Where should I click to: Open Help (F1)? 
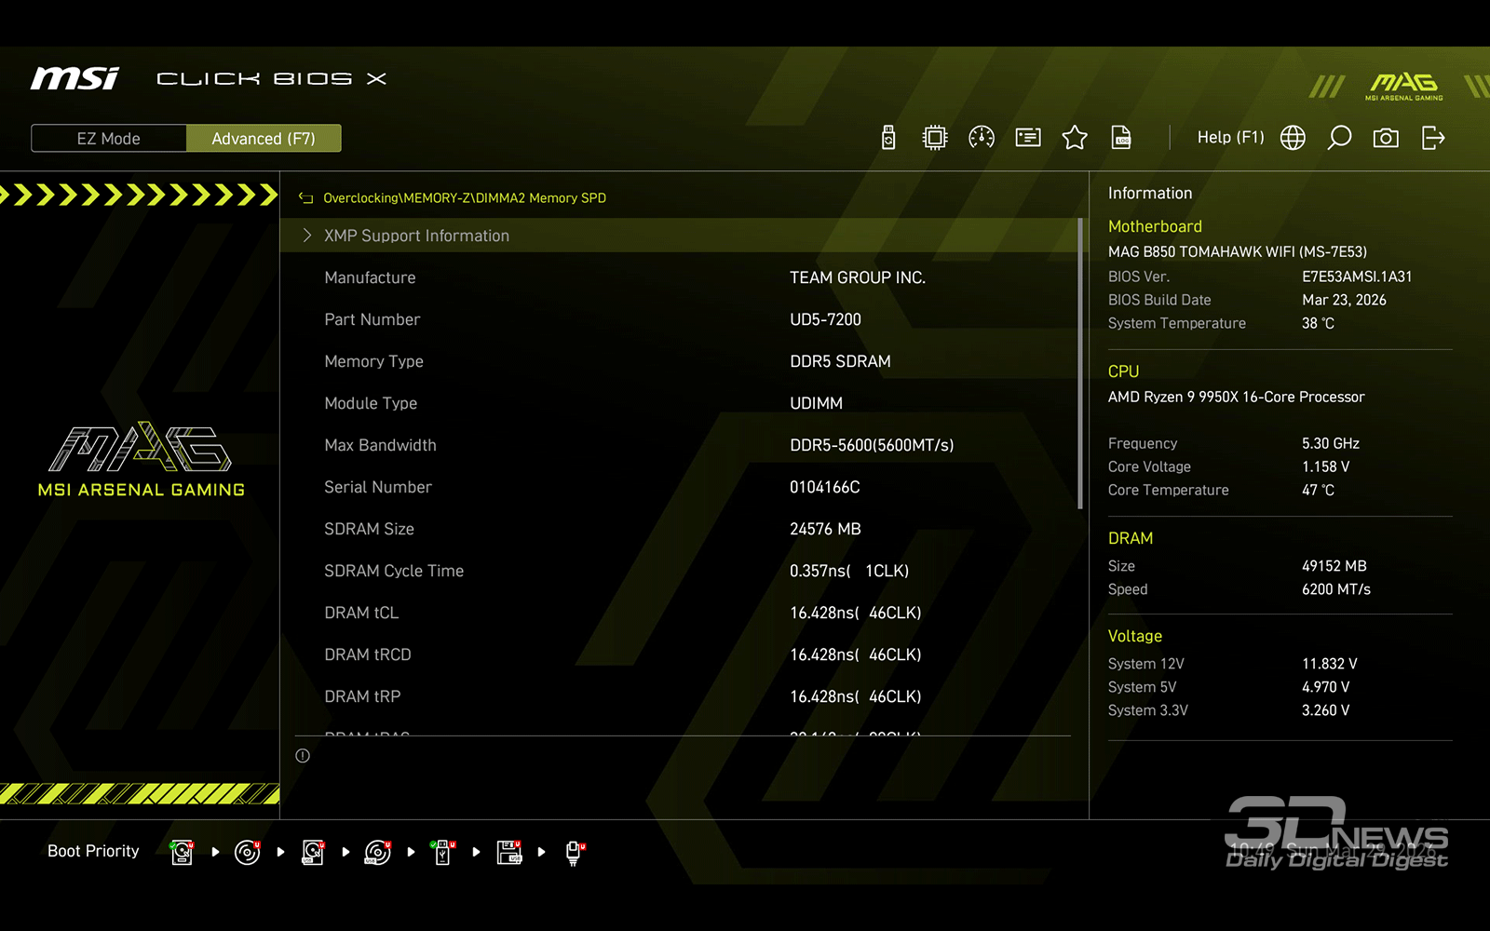(1230, 138)
